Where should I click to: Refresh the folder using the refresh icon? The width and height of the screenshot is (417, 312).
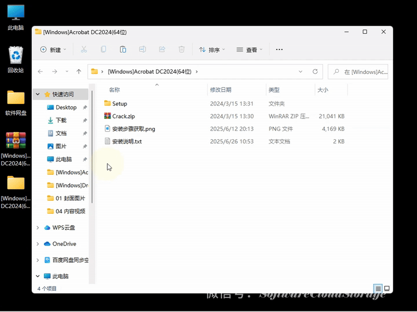click(316, 72)
